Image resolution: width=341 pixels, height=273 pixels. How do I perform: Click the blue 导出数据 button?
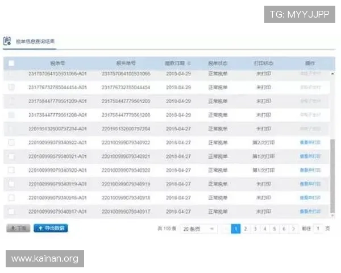51,228
